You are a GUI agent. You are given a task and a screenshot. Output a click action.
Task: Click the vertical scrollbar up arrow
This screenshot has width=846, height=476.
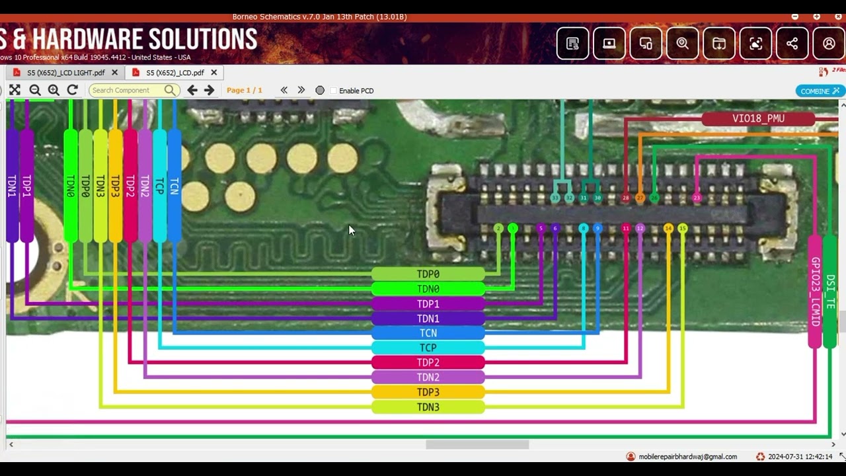pos(842,105)
